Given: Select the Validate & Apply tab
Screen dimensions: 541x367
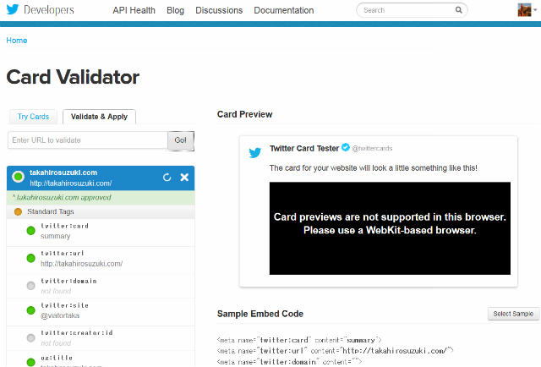Looking at the screenshot, I should (x=100, y=117).
